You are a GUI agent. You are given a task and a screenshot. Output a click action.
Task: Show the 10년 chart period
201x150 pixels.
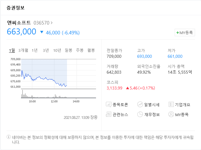coord(57,50)
